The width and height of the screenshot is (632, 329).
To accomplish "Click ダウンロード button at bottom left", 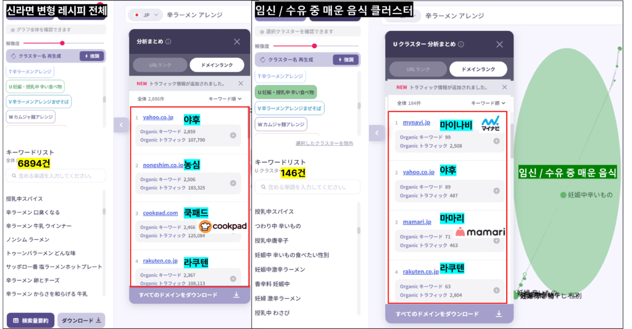I will [81, 320].
